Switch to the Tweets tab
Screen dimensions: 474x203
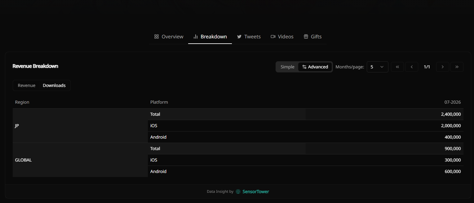pyautogui.click(x=249, y=37)
